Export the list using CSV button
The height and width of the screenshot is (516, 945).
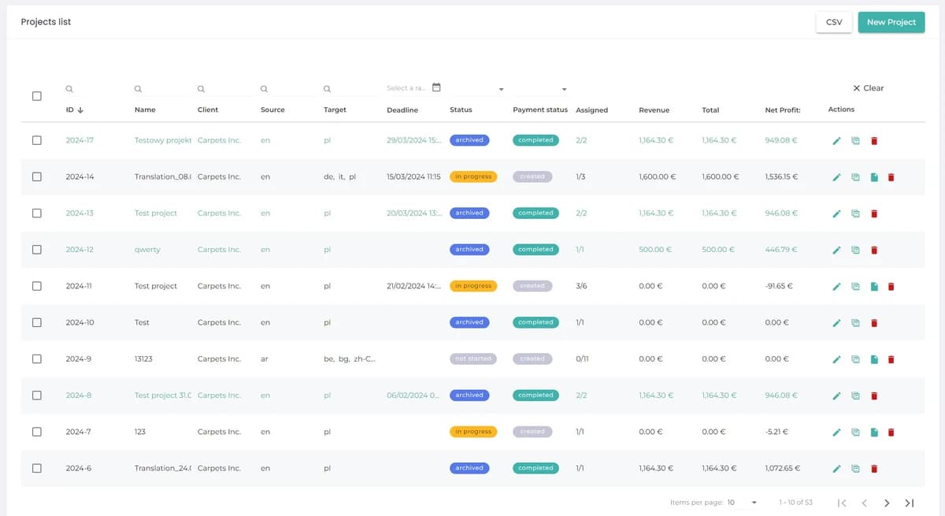pyautogui.click(x=834, y=22)
